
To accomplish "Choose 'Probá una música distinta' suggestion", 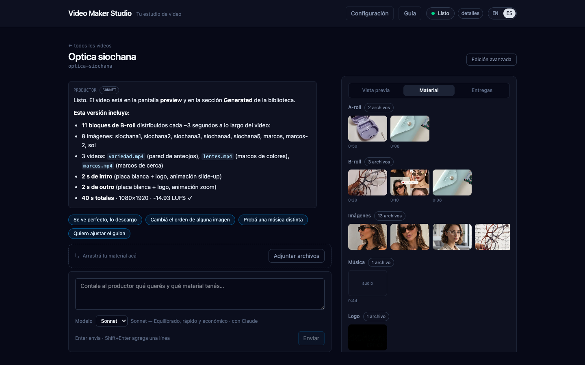I will point(273,220).
